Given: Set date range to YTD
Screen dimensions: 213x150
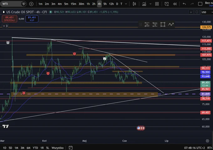Looking at the screenshot, I should 35,148.
